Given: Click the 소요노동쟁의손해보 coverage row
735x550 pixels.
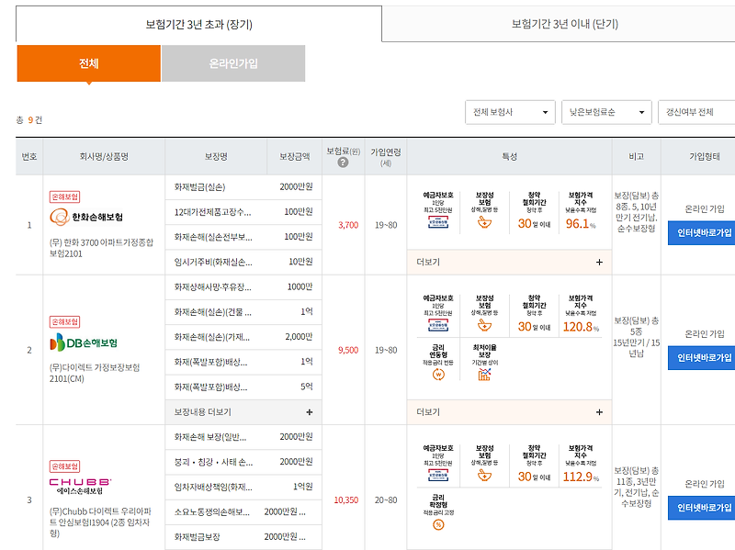Looking at the screenshot, I should (x=243, y=512).
